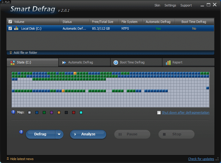This screenshot has width=221, height=163.
Task: Open the Automatic Defrag tab
Action: click(x=84, y=62)
